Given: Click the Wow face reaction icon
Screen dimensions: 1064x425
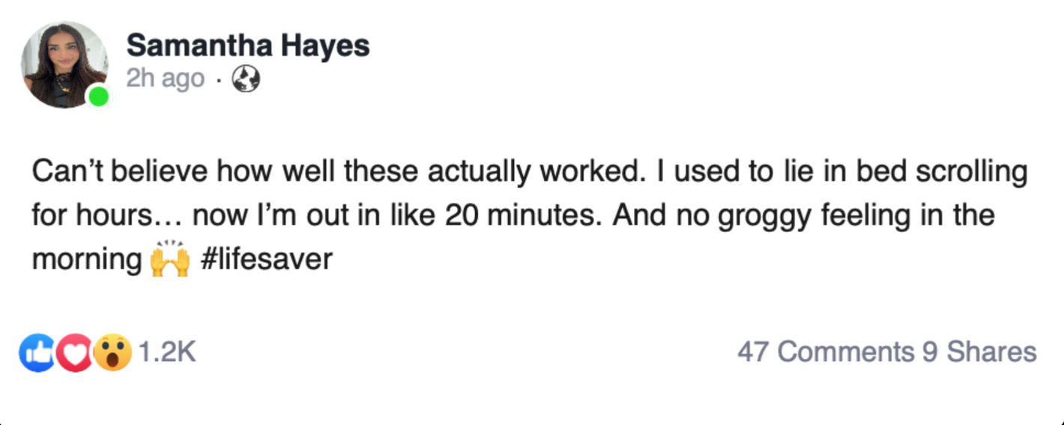Looking at the screenshot, I should pos(112,353).
